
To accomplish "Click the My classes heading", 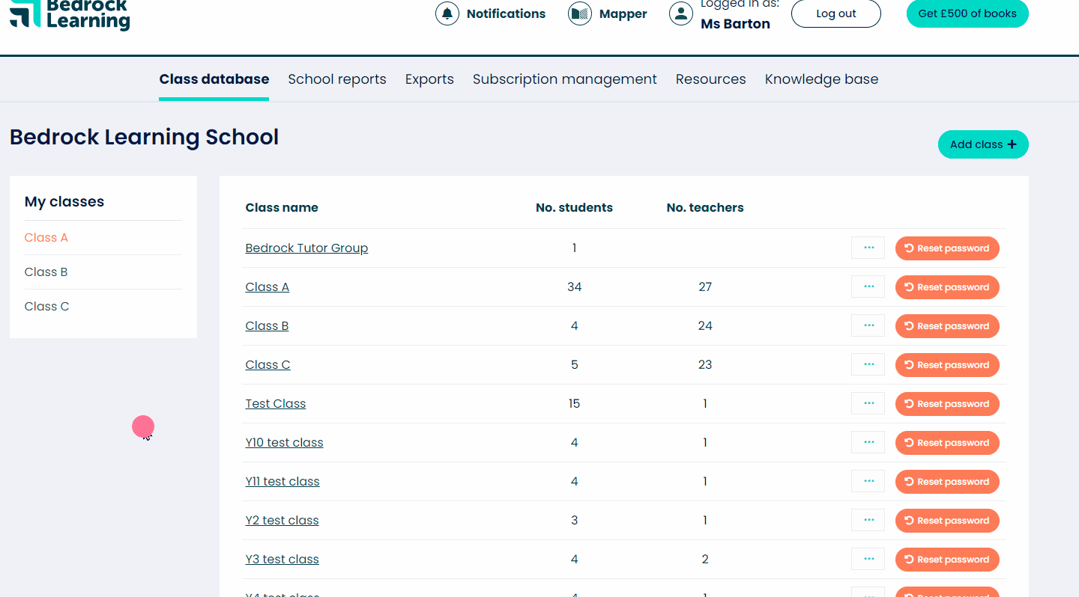I will click(x=64, y=202).
